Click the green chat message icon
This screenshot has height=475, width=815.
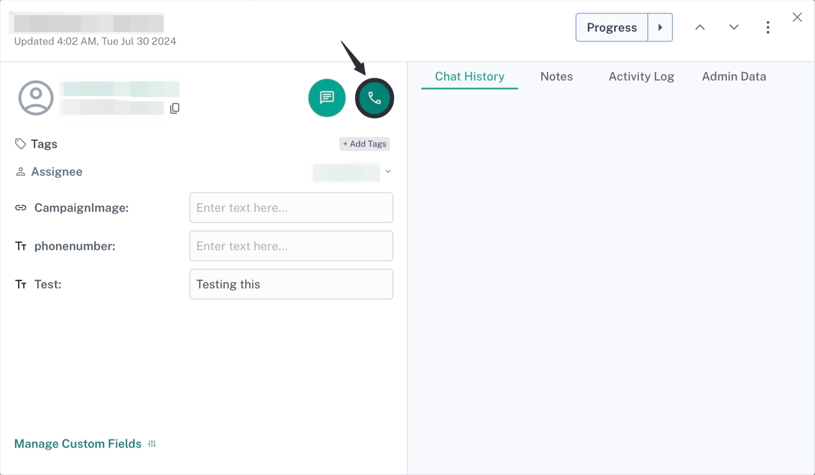[x=326, y=98]
